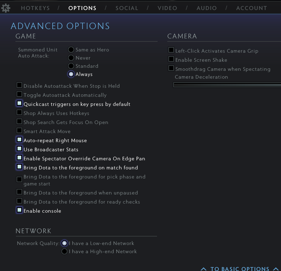Viewport: 281px width, 271px height.
Task: Disable 'Auto-repeat Right Mouse'
Action: (x=19, y=139)
